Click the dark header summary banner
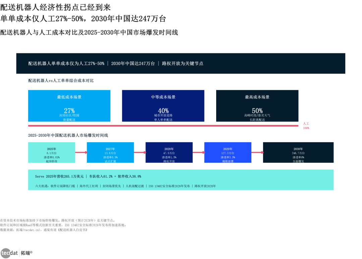This screenshot has width=362, height=259. (181, 63)
